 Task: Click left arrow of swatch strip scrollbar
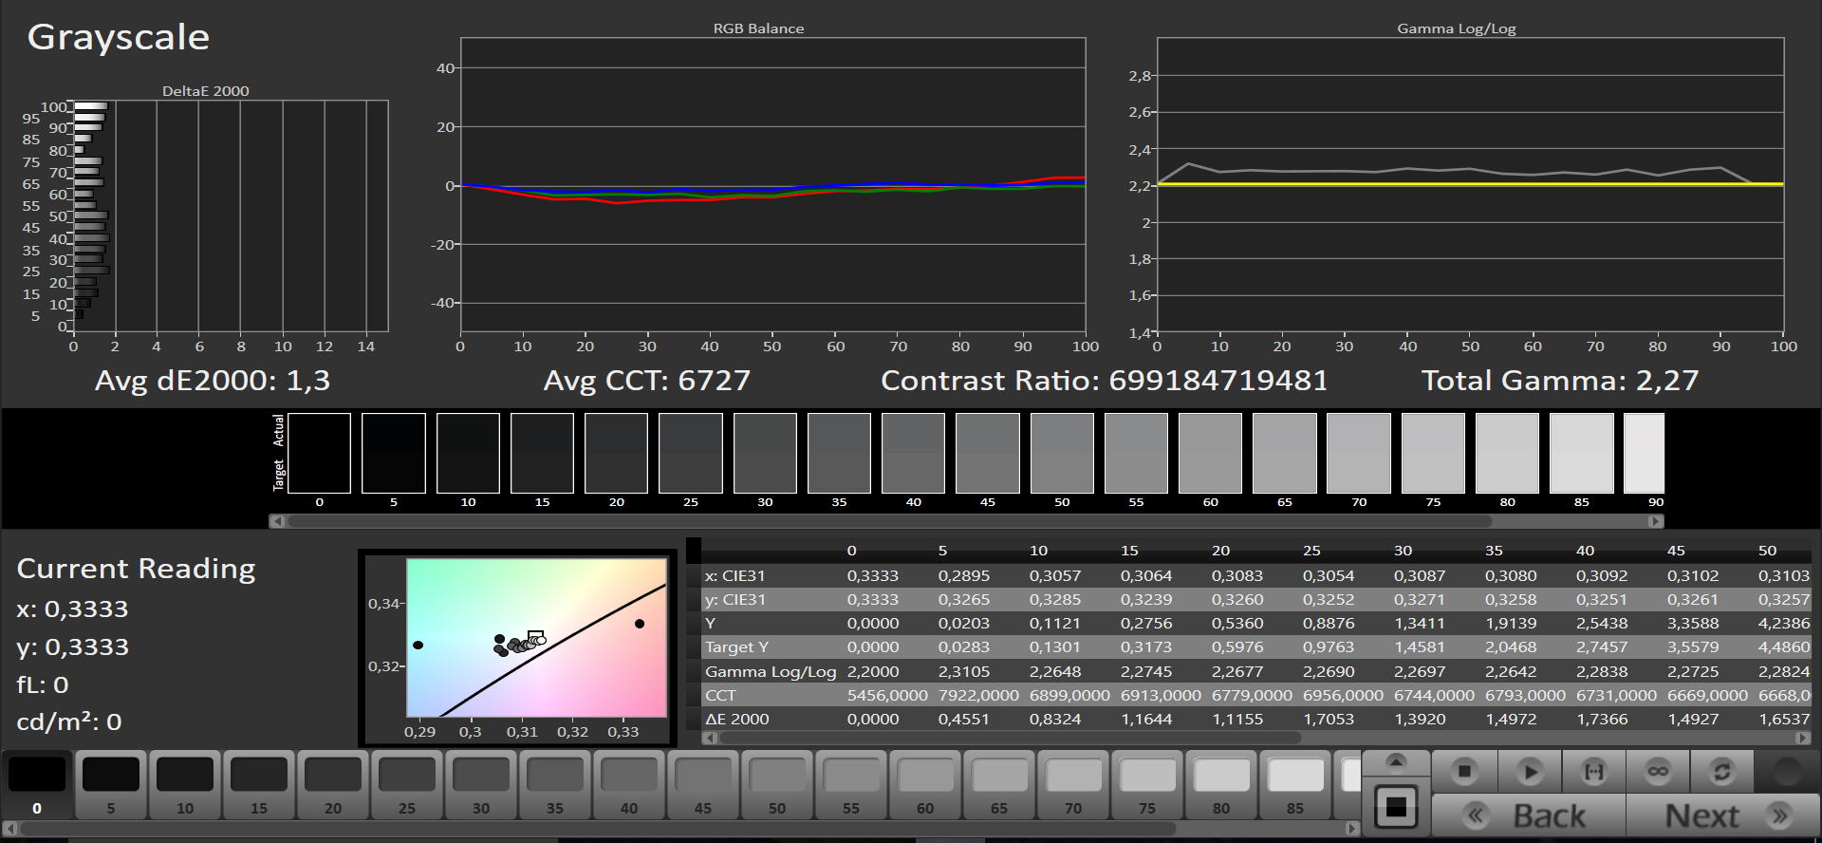coord(277,521)
